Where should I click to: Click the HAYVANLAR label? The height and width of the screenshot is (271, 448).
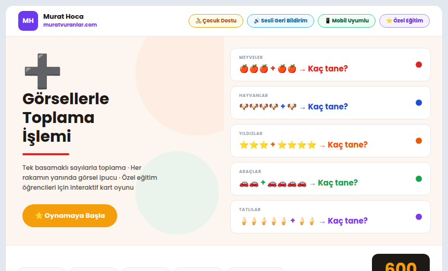[x=253, y=95]
